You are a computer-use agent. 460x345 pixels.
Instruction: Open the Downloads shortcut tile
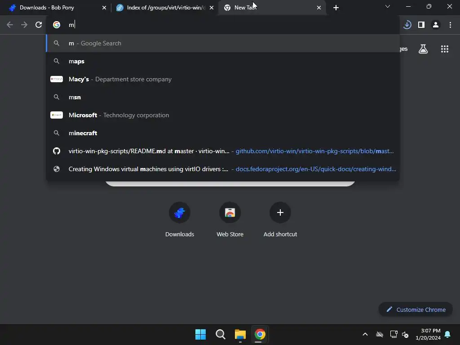point(180,219)
